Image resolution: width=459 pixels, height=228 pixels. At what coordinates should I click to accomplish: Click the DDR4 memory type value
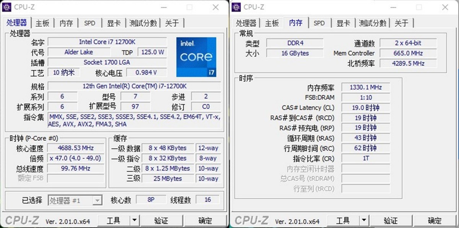pyautogui.click(x=295, y=43)
